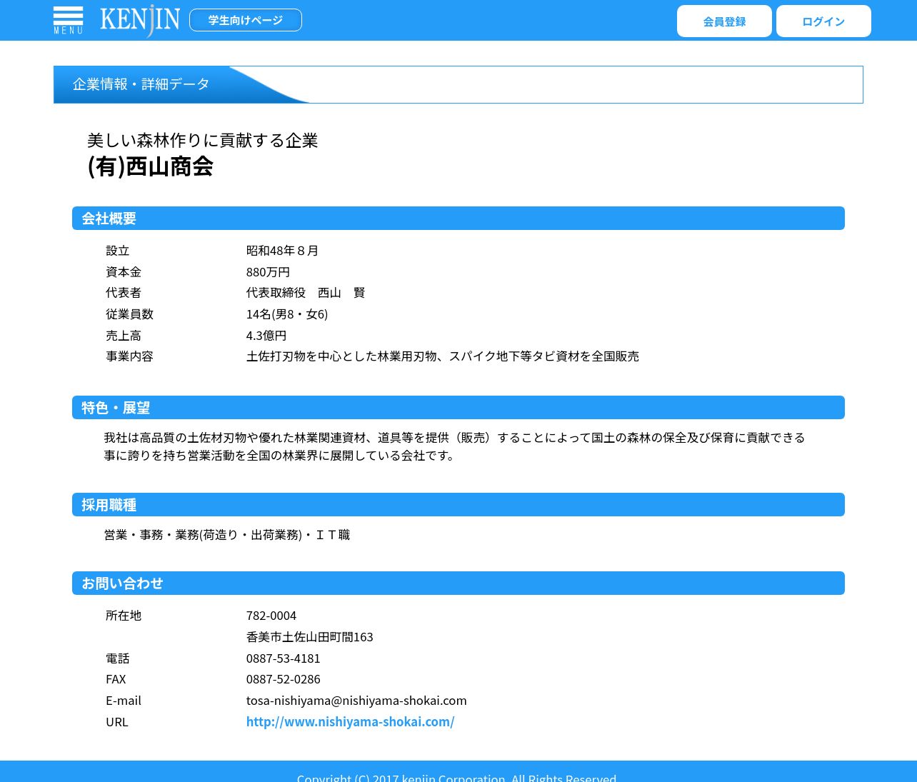Image resolution: width=917 pixels, height=782 pixels.
Task: Click the 電話 label
Action: pyautogui.click(x=118, y=658)
